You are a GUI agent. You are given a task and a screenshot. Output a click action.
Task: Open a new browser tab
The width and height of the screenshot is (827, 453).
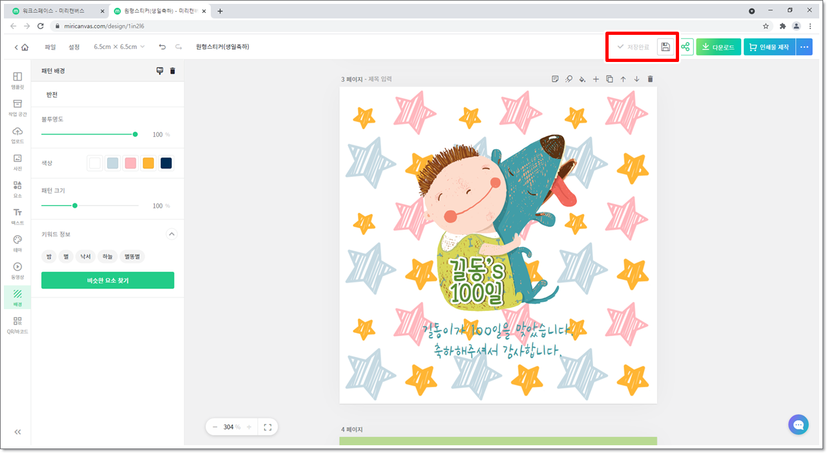point(220,11)
